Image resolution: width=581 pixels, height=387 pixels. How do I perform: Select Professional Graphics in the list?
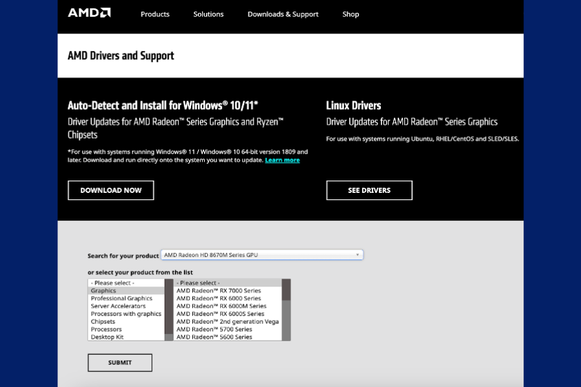click(x=121, y=299)
